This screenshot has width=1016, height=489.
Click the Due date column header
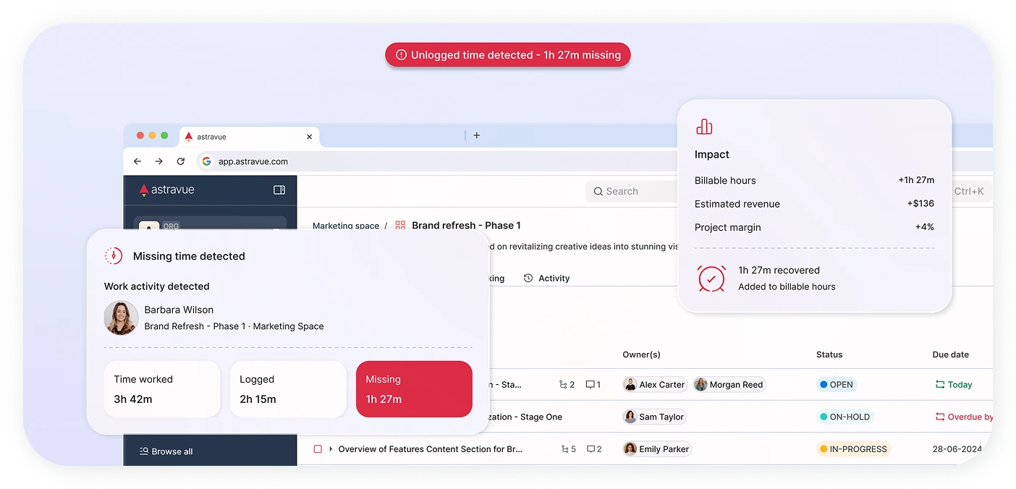(x=950, y=354)
